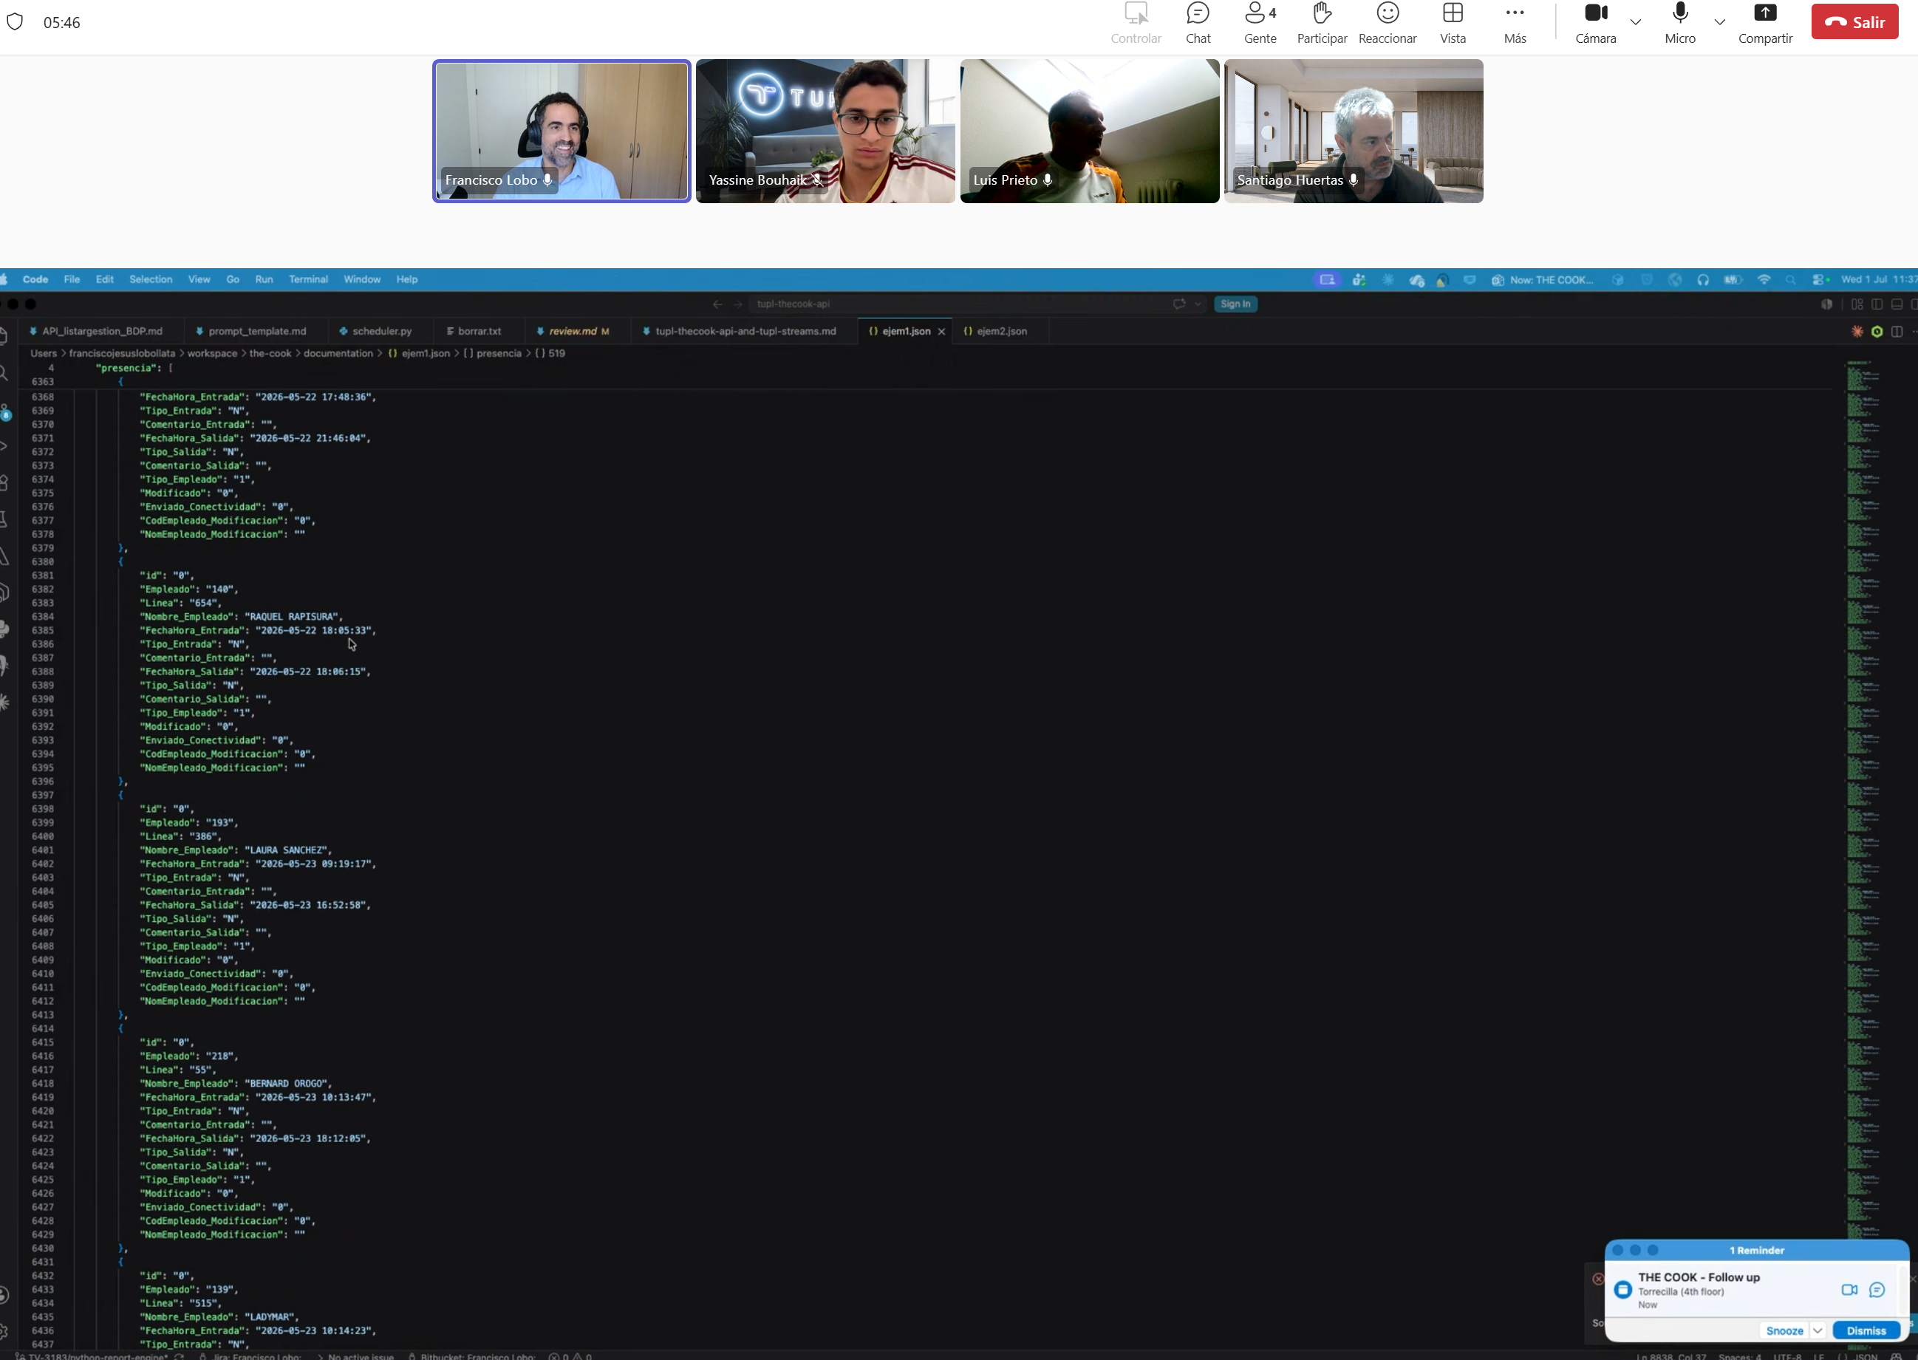This screenshot has width=1918, height=1360.
Task: Select Francisco Lobo's video tile
Action: (562, 131)
